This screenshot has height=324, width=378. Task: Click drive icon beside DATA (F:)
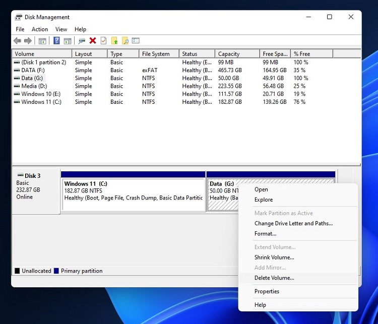coord(17,70)
